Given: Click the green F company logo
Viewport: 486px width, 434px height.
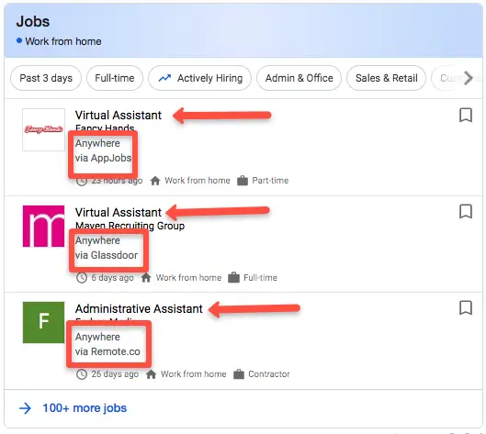Looking at the screenshot, I should point(44,322).
